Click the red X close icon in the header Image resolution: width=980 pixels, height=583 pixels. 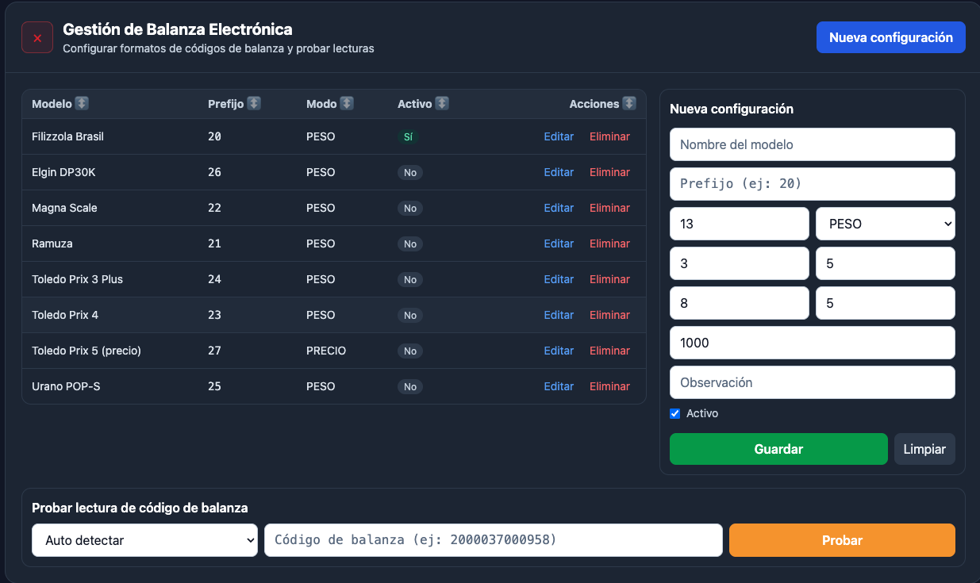[37, 36]
